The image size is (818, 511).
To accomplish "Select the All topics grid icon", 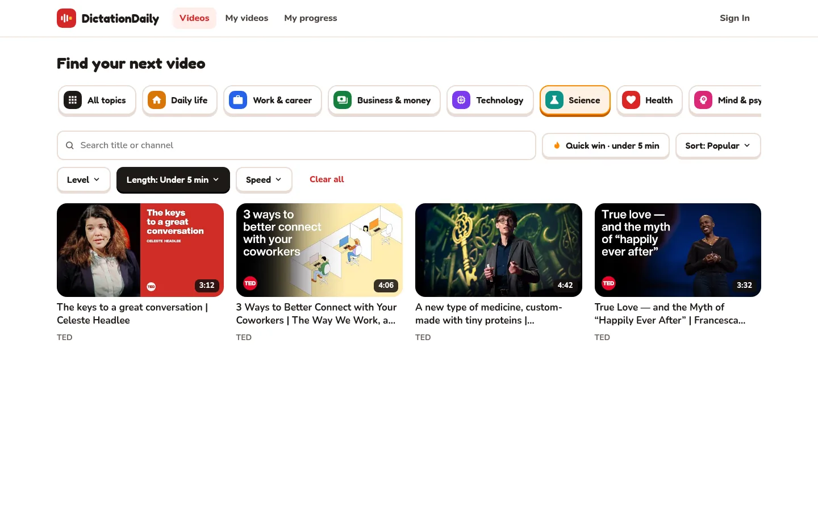I will (73, 100).
